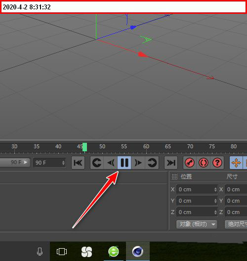Click position Y 0 cm field
Viewport: 247px width, 261px height.
click(197, 201)
